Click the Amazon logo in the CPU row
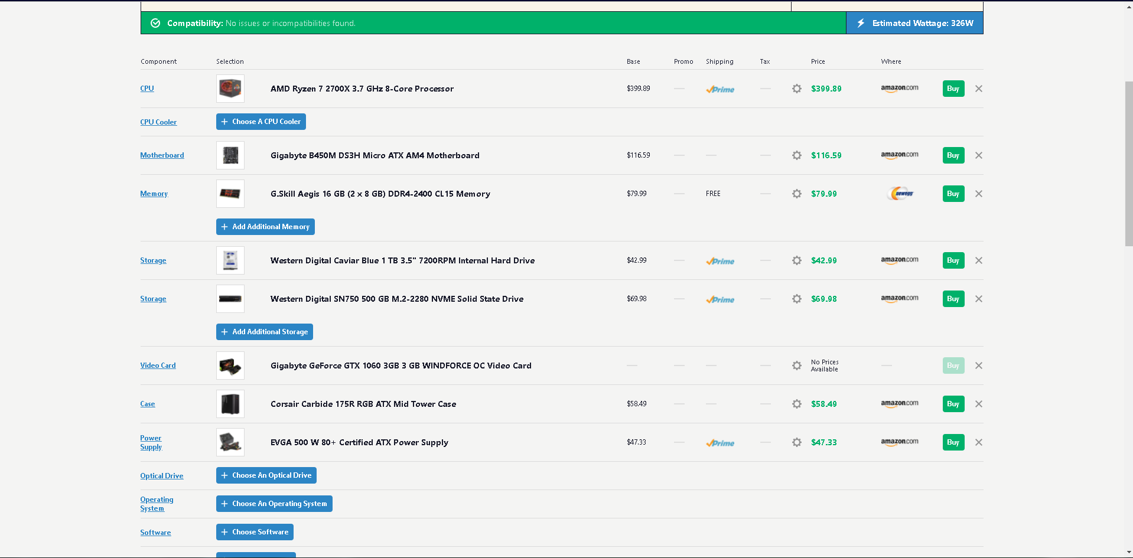This screenshot has width=1133, height=558. [x=900, y=89]
